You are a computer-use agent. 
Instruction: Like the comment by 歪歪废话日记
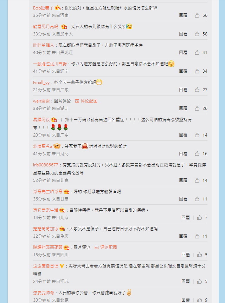click(199, 282)
